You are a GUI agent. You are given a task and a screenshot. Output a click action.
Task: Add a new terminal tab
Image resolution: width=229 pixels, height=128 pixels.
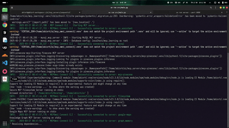pos(13,8)
